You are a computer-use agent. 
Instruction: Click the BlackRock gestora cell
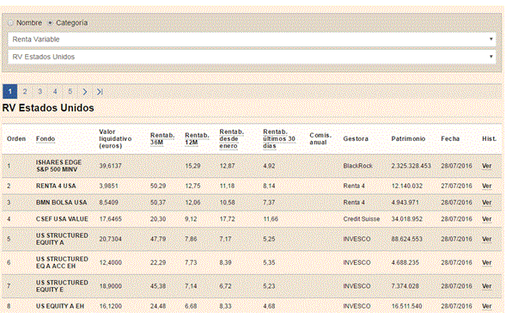(357, 166)
